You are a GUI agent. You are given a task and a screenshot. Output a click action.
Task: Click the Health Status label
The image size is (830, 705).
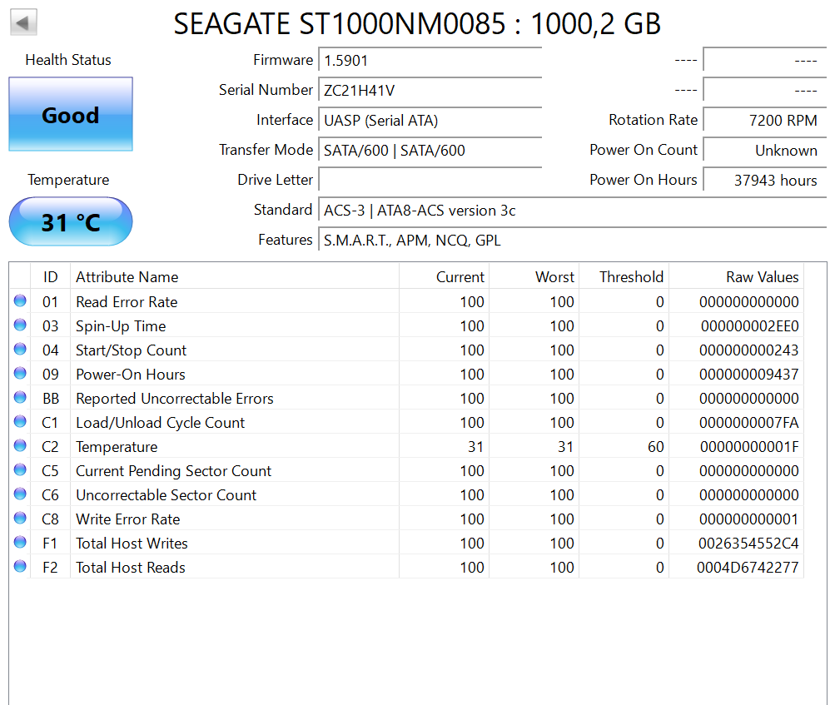68,60
